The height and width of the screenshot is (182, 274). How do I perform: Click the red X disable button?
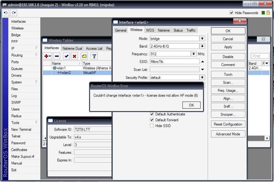click(74, 56)
